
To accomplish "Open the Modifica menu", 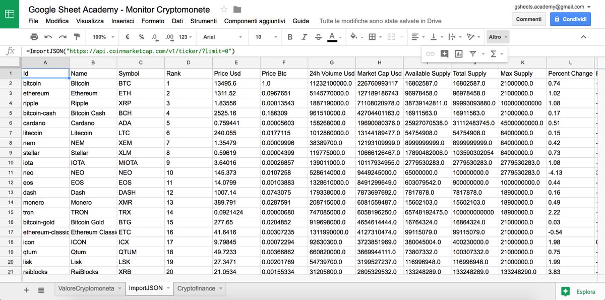I will point(57,21).
